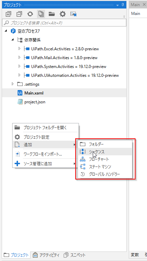Click the remove unused screenshots icon

[73, 14]
